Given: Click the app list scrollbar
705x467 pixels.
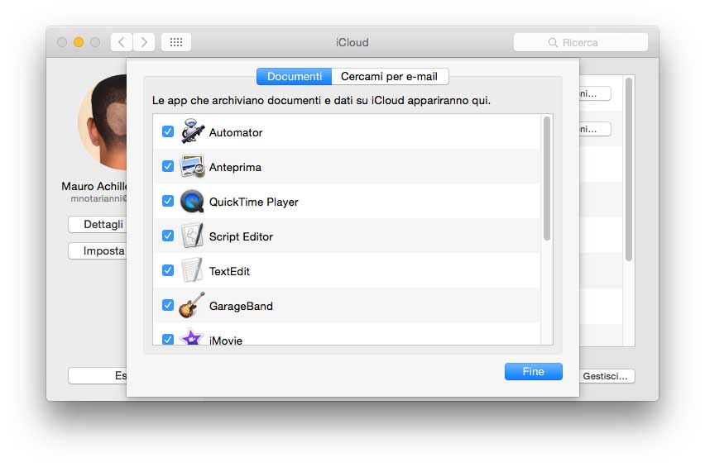Looking at the screenshot, I should point(547,179).
